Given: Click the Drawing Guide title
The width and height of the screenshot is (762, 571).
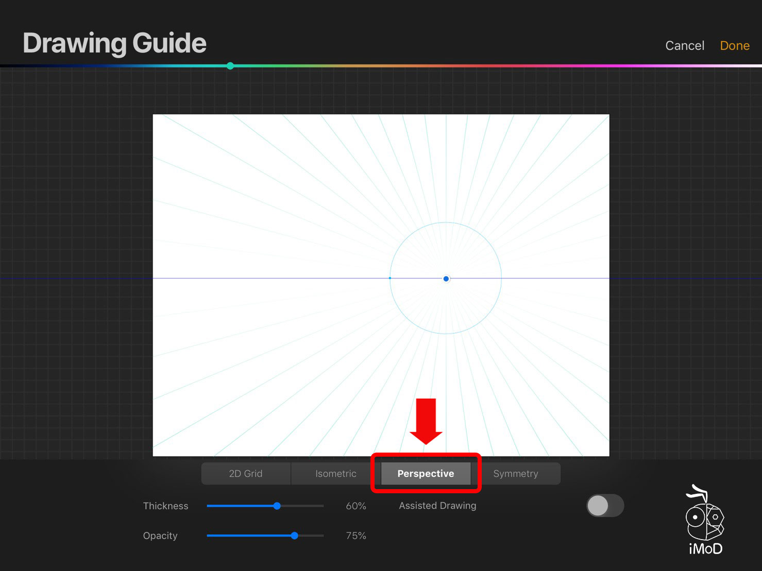Looking at the screenshot, I should [x=114, y=43].
